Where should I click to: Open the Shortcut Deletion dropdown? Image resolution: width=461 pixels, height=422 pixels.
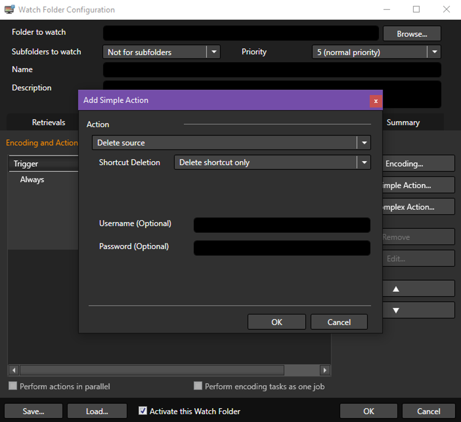(x=272, y=162)
